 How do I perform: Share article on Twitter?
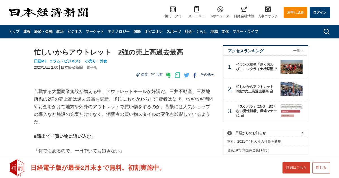(x=186, y=75)
